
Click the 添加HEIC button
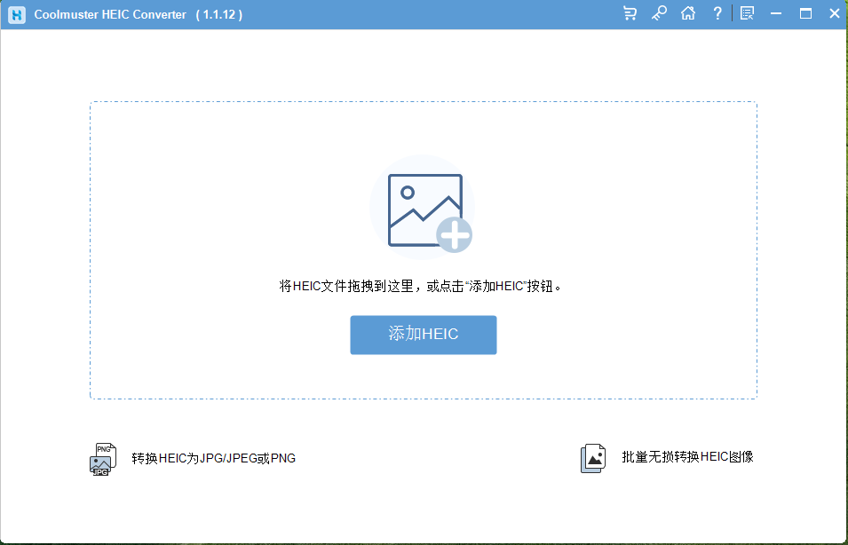pos(424,335)
